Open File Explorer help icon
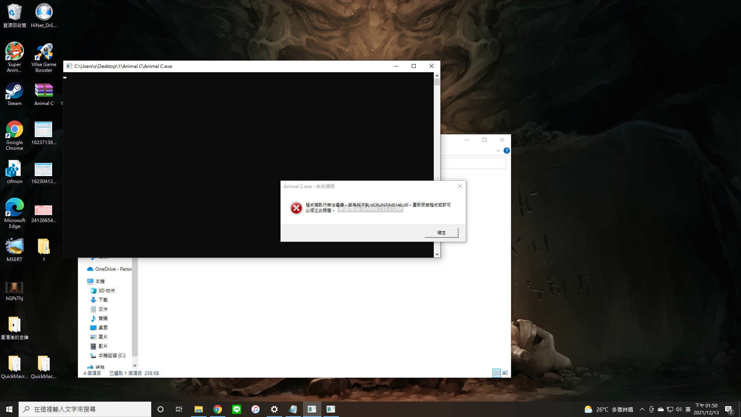The height and width of the screenshot is (417, 741). click(x=506, y=151)
